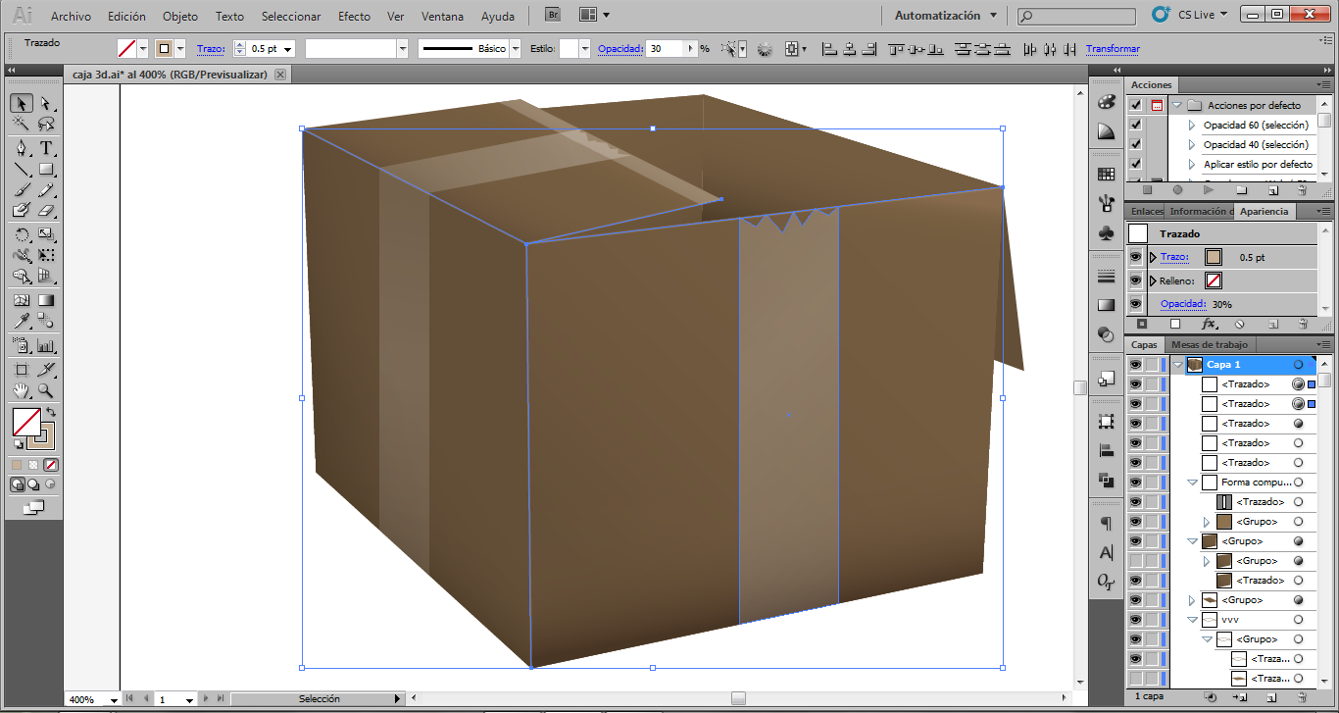Open the Estilo dropdown in the control bar

point(584,47)
